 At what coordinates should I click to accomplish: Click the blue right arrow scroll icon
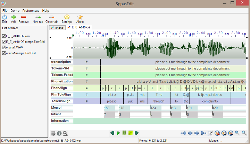(x=197, y=133)
